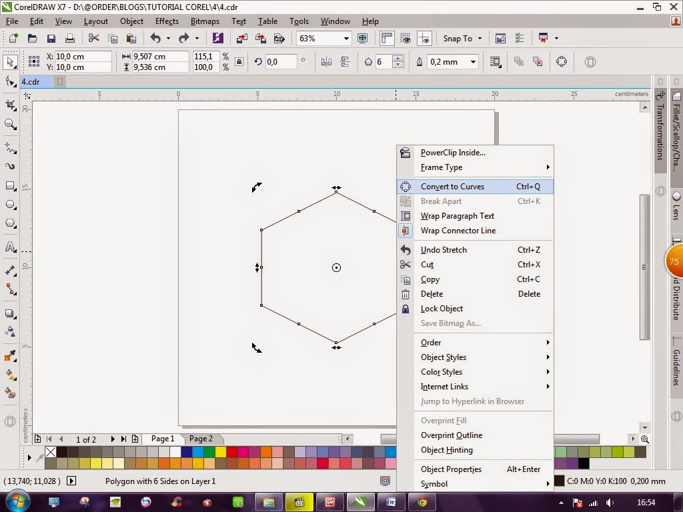Go to next page arrow
The height and width of the screenshot is (512, 683).
click(112, 439)
